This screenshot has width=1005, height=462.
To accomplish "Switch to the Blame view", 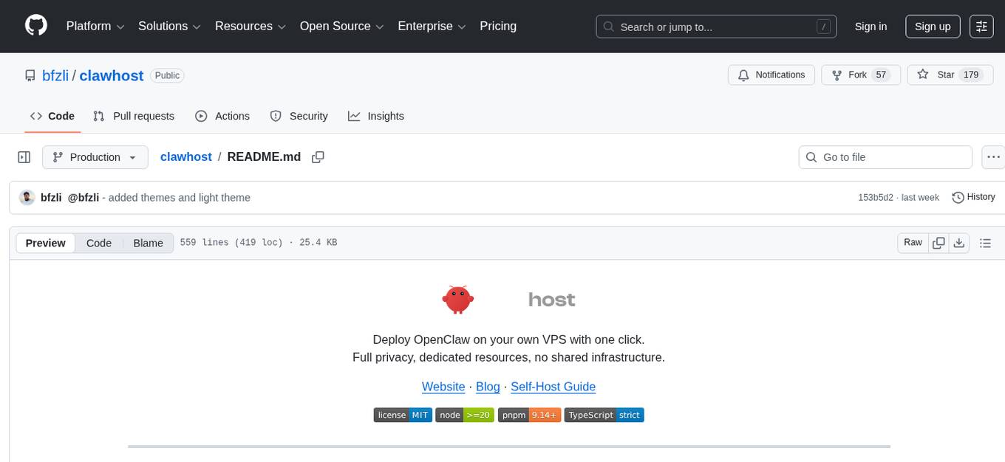I will click(148, 243).
